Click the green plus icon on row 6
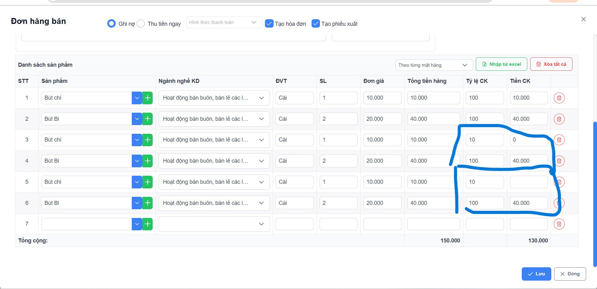Image resolution: width=597 pixels, height=289 pixels. (148, 203)
